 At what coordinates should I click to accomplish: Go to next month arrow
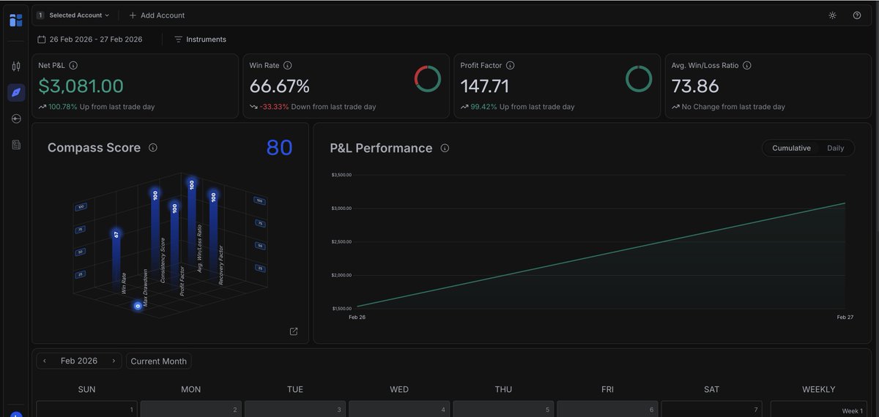coord(114,361)
